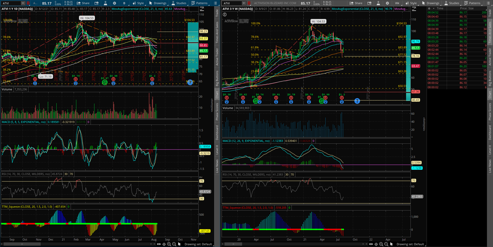Open right chart symbol dropdown arrow
The image size is (493, 247).
point(244,3)
